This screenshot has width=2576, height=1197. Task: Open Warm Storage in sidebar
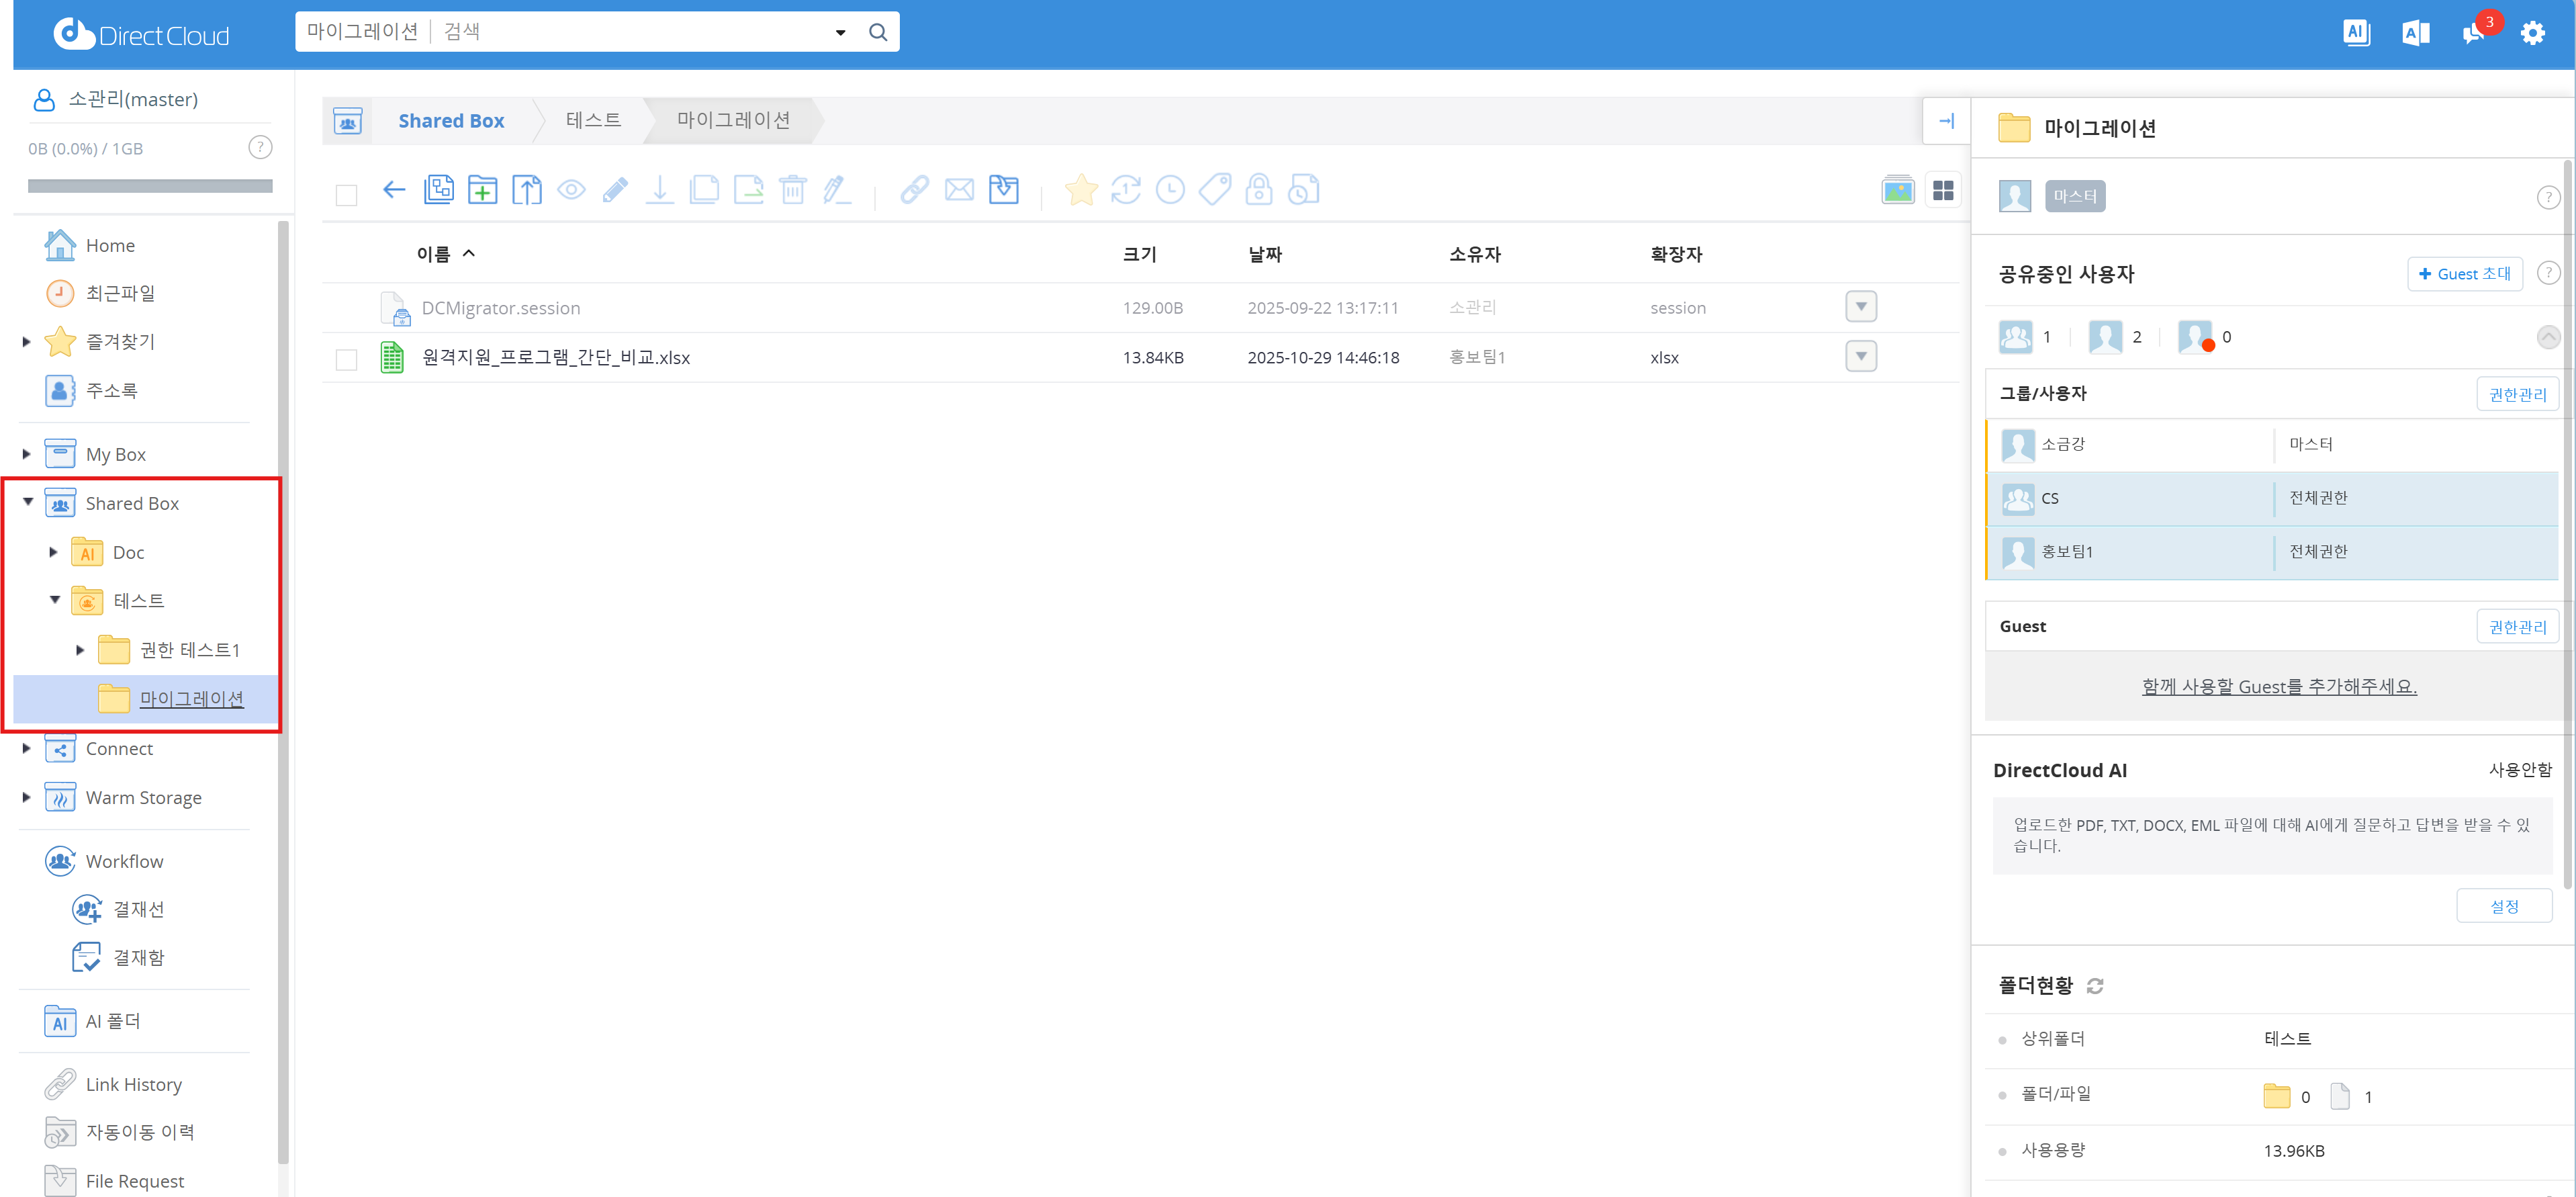point(143,798)
